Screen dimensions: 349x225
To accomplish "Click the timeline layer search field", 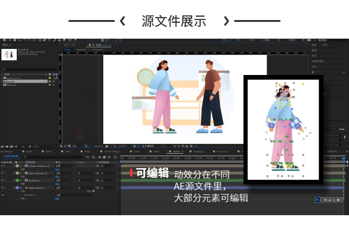I will coord(53,157).
